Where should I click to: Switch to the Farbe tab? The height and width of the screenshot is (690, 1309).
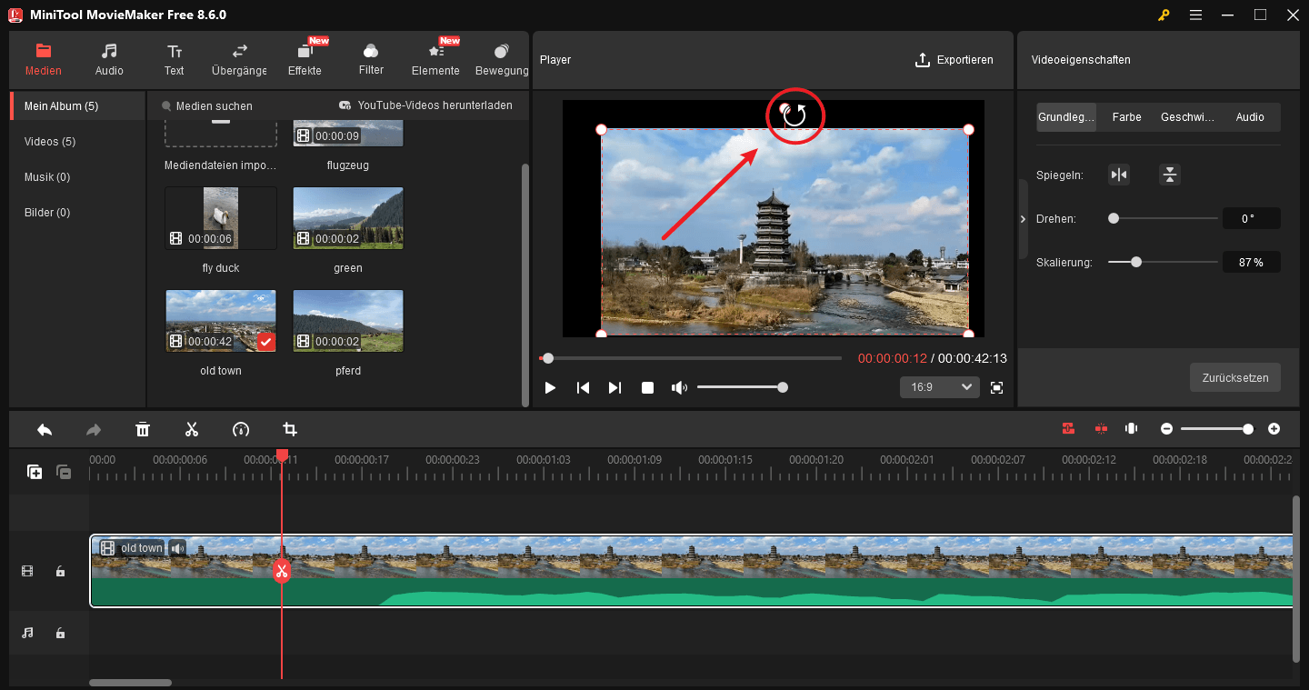(1126, 116)
